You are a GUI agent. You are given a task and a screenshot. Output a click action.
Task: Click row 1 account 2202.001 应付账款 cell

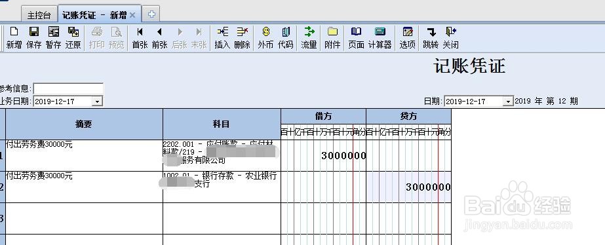[222, 155]
